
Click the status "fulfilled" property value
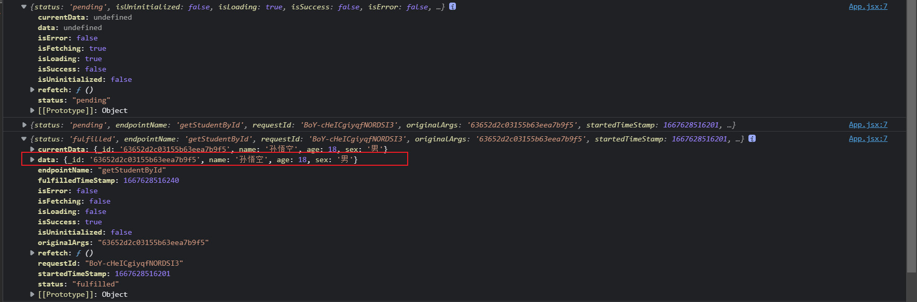tap(95, 284)
